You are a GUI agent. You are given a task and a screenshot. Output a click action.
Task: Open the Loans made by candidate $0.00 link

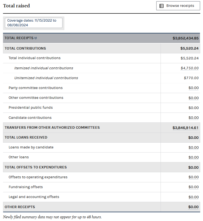pyautogui.click(x=194, y=148)
